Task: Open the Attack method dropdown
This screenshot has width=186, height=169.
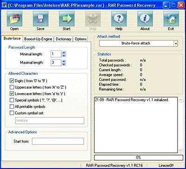Action: 176,44
